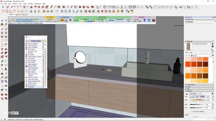This screenshot has height=121, width=216.
Task: Click the cloud render icon
Action: click(x=117, y=7)
